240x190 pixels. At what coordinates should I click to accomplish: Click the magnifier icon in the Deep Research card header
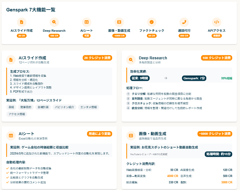click(131, 60)
